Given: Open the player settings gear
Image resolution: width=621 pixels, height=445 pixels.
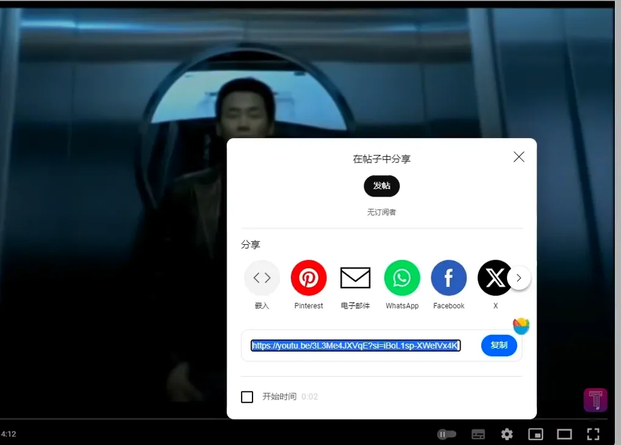Looking at the screenshot, I should (x=507, y=434).
